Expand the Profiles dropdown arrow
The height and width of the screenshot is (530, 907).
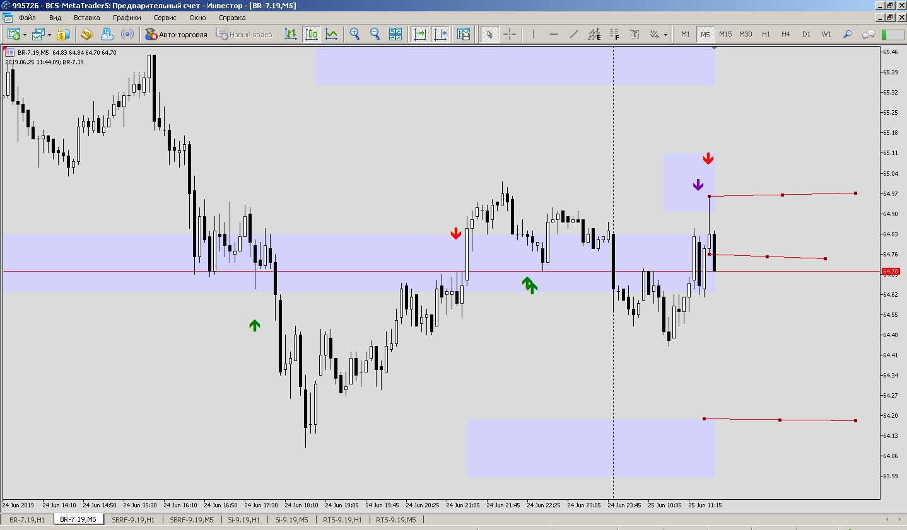(x=49, y=35)
